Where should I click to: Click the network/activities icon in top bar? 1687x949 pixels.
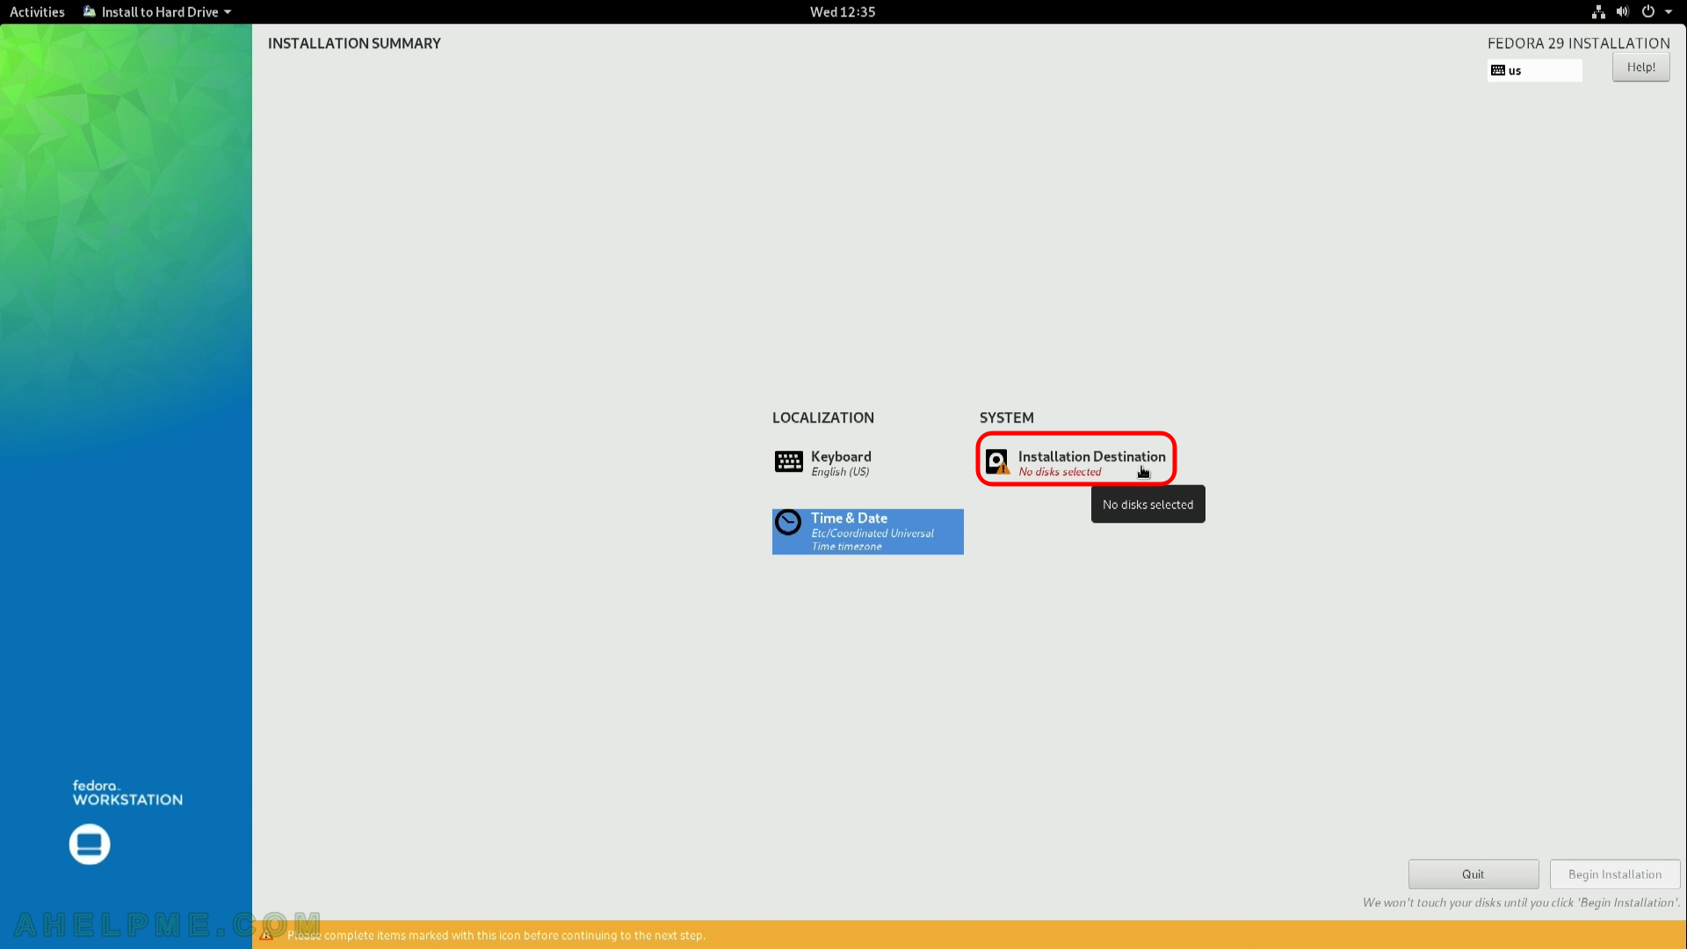1599,11
